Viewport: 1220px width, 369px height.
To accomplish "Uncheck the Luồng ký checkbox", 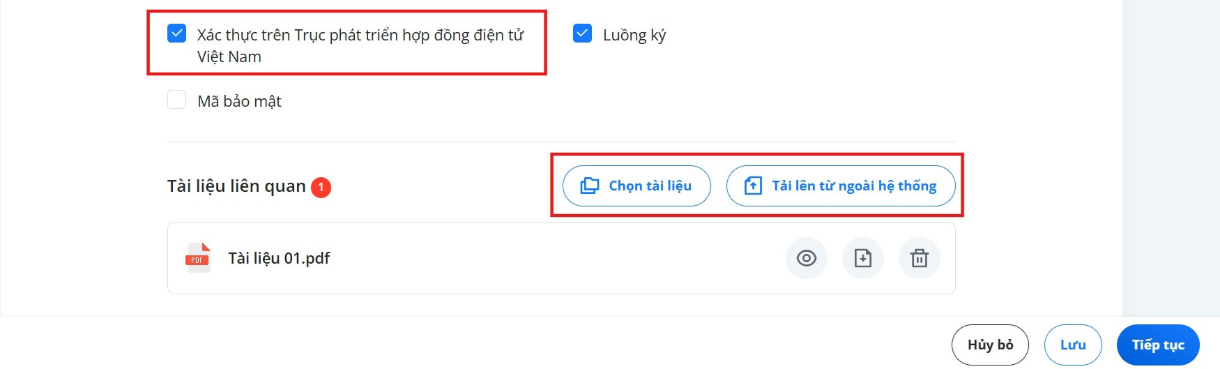I will tap(583, 33).
